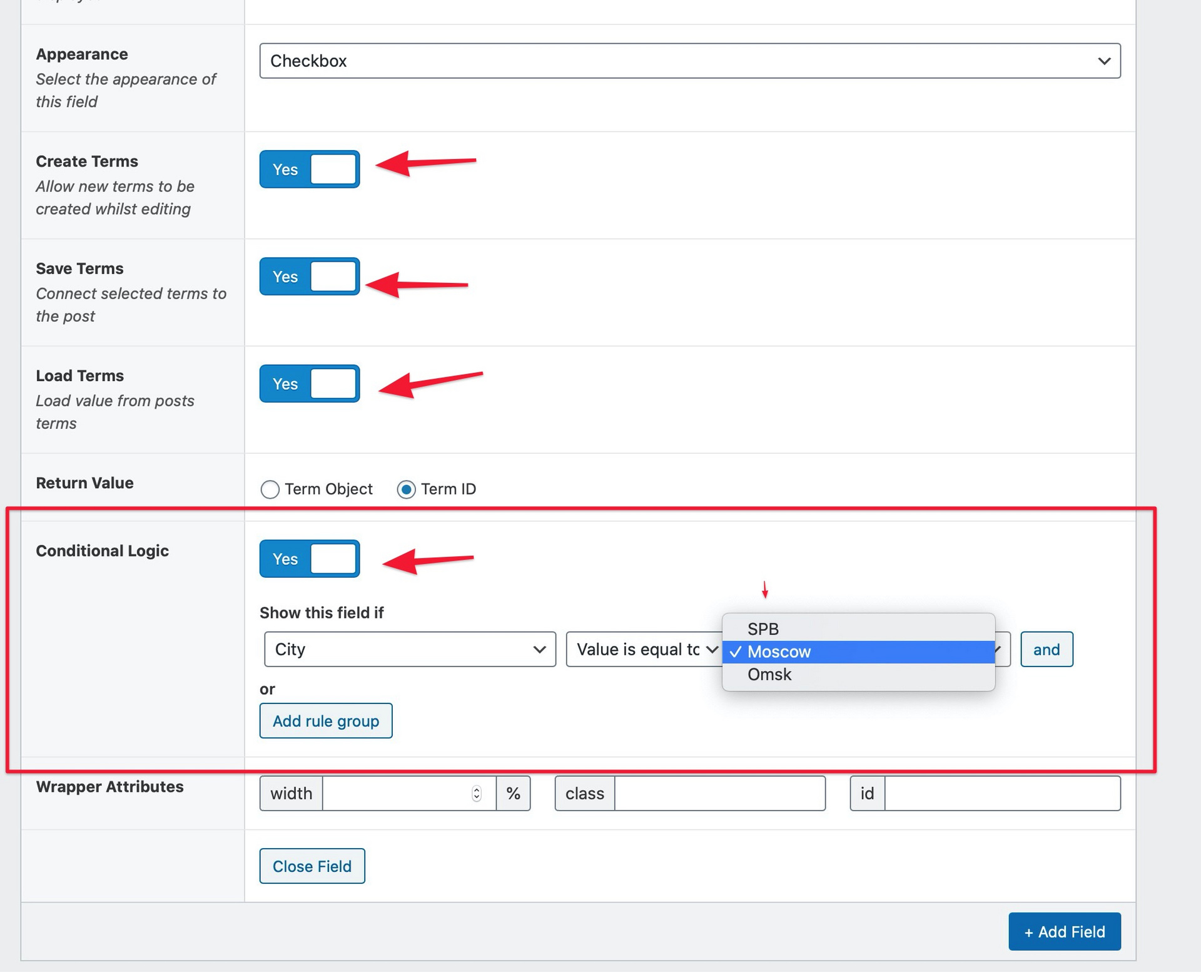1201x972 pixels.
Task: Open the City field dropdown
Action: [x=410, y=649]
